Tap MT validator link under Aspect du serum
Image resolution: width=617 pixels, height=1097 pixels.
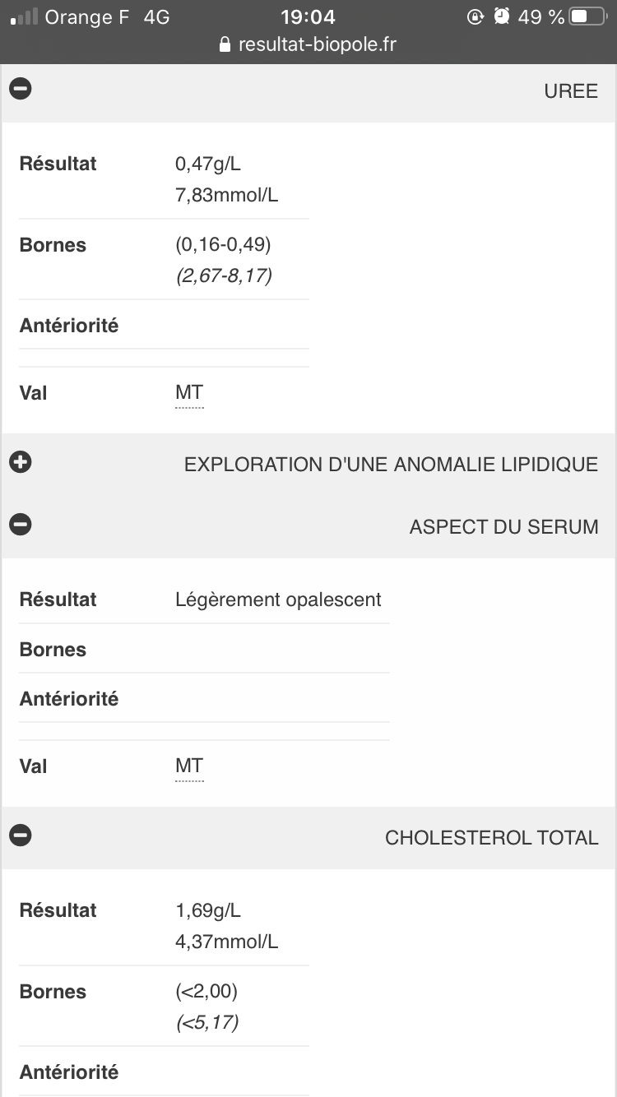(x=189, y=766)
